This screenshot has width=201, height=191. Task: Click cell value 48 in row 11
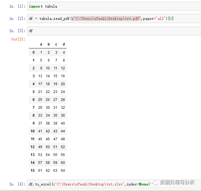(x=63, y=139)
